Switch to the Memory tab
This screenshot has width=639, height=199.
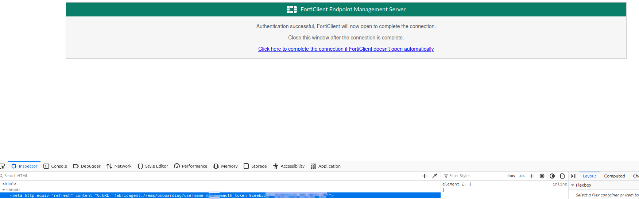coord(225,166)
